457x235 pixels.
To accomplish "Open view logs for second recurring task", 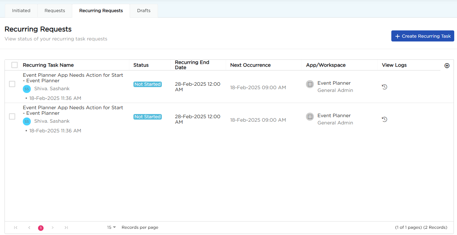I will [384, 119].
